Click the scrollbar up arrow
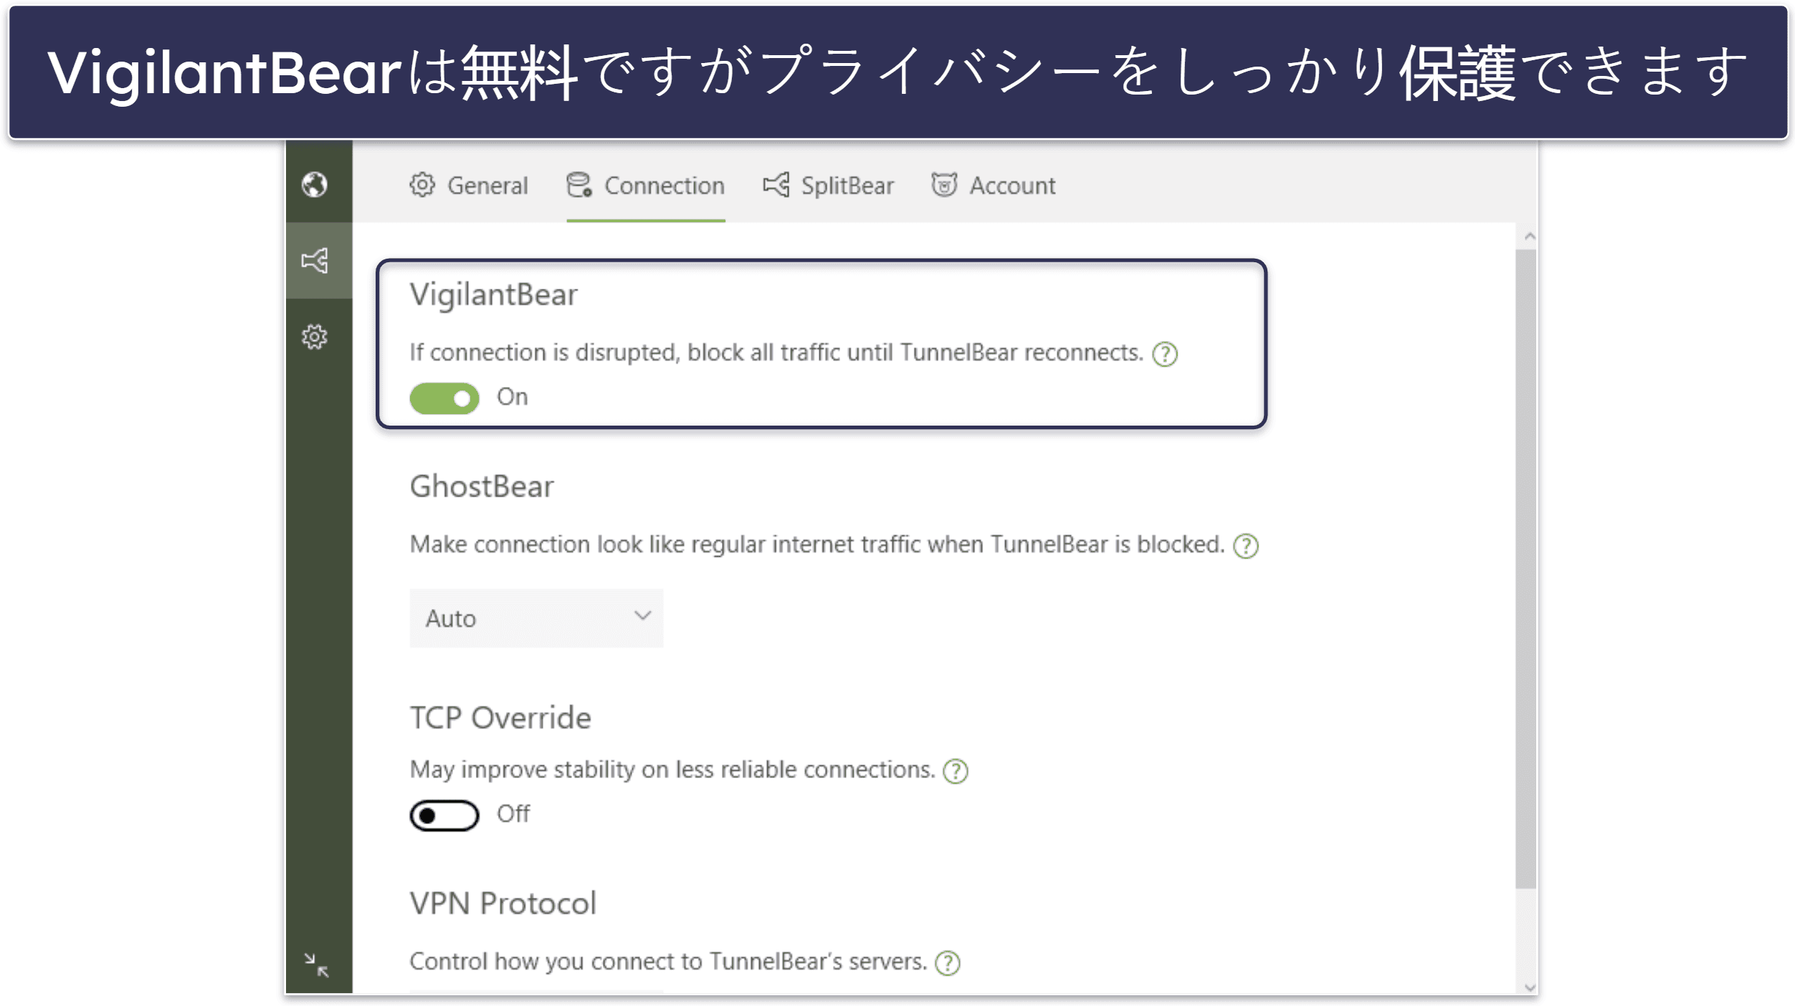Screen dimensions: 1795x1006 click(x=1530, y=236)
